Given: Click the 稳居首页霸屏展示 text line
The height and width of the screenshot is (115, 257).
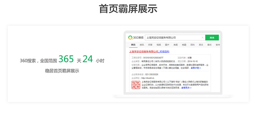Looking at the screenshot, I should [x=62, y=71].
